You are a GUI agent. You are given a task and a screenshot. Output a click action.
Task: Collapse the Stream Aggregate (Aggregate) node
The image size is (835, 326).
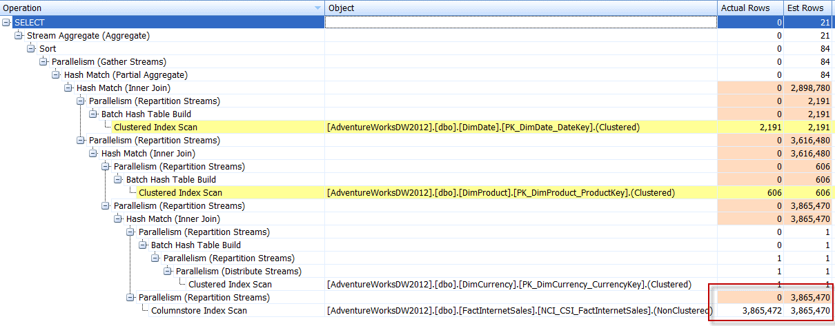pos(19,35)
